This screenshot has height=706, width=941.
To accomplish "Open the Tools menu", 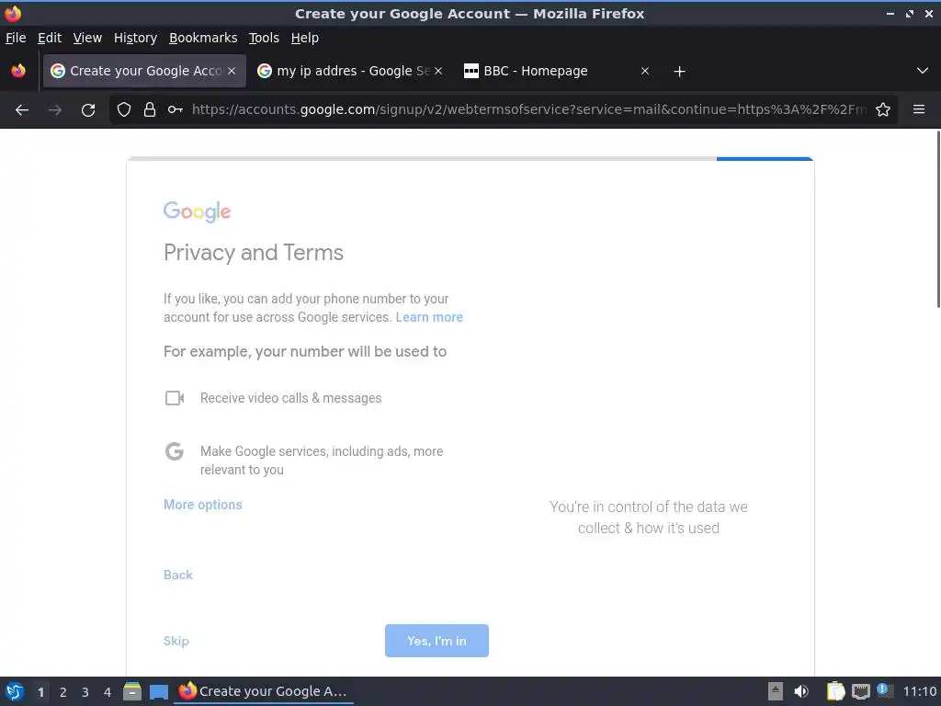I will tap(264, 38).
